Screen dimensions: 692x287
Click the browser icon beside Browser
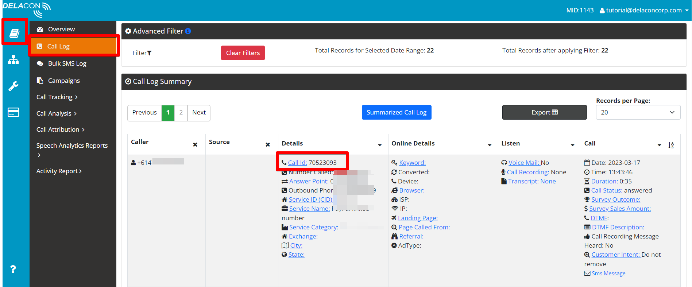coord(394,190)
